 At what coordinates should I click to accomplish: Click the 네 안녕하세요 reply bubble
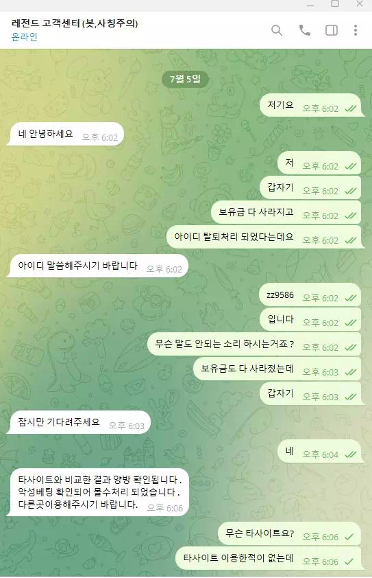[65, 134]
